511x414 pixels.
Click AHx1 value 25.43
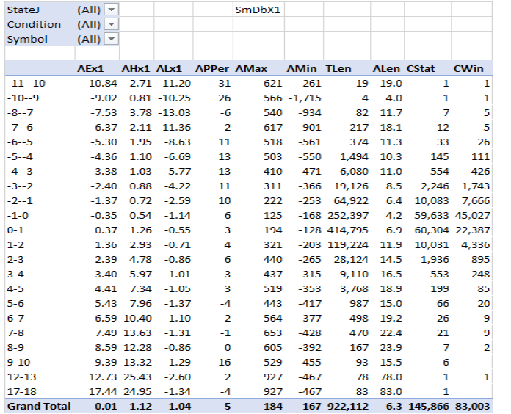(137, 377)
